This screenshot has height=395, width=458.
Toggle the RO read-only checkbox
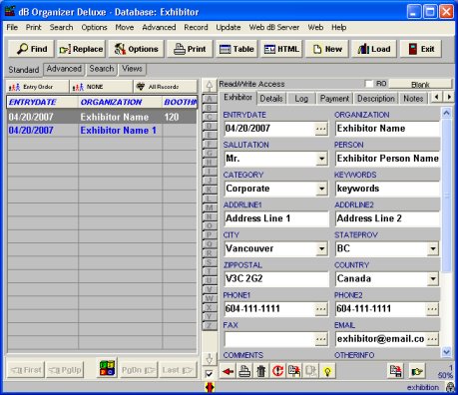pyautogui.click(x=369, y=84)
